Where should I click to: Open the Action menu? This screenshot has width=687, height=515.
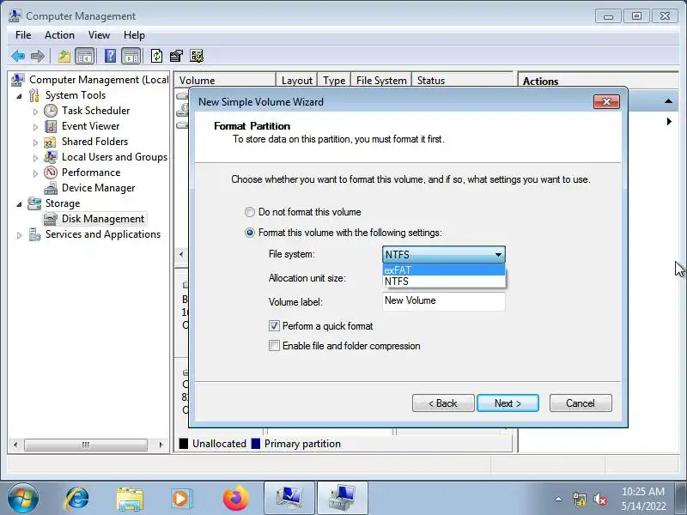(59, 35)
